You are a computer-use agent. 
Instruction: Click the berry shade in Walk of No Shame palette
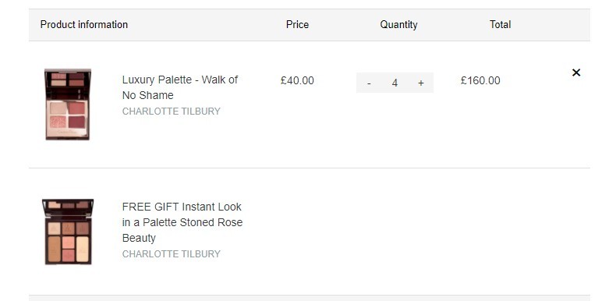pyautogui.click(x=76, y=122)
